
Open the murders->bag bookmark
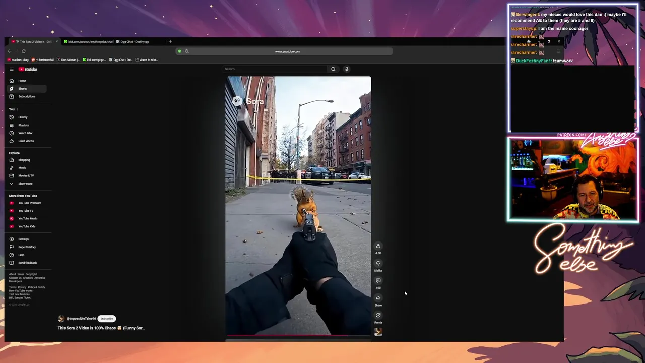point(18,60)
